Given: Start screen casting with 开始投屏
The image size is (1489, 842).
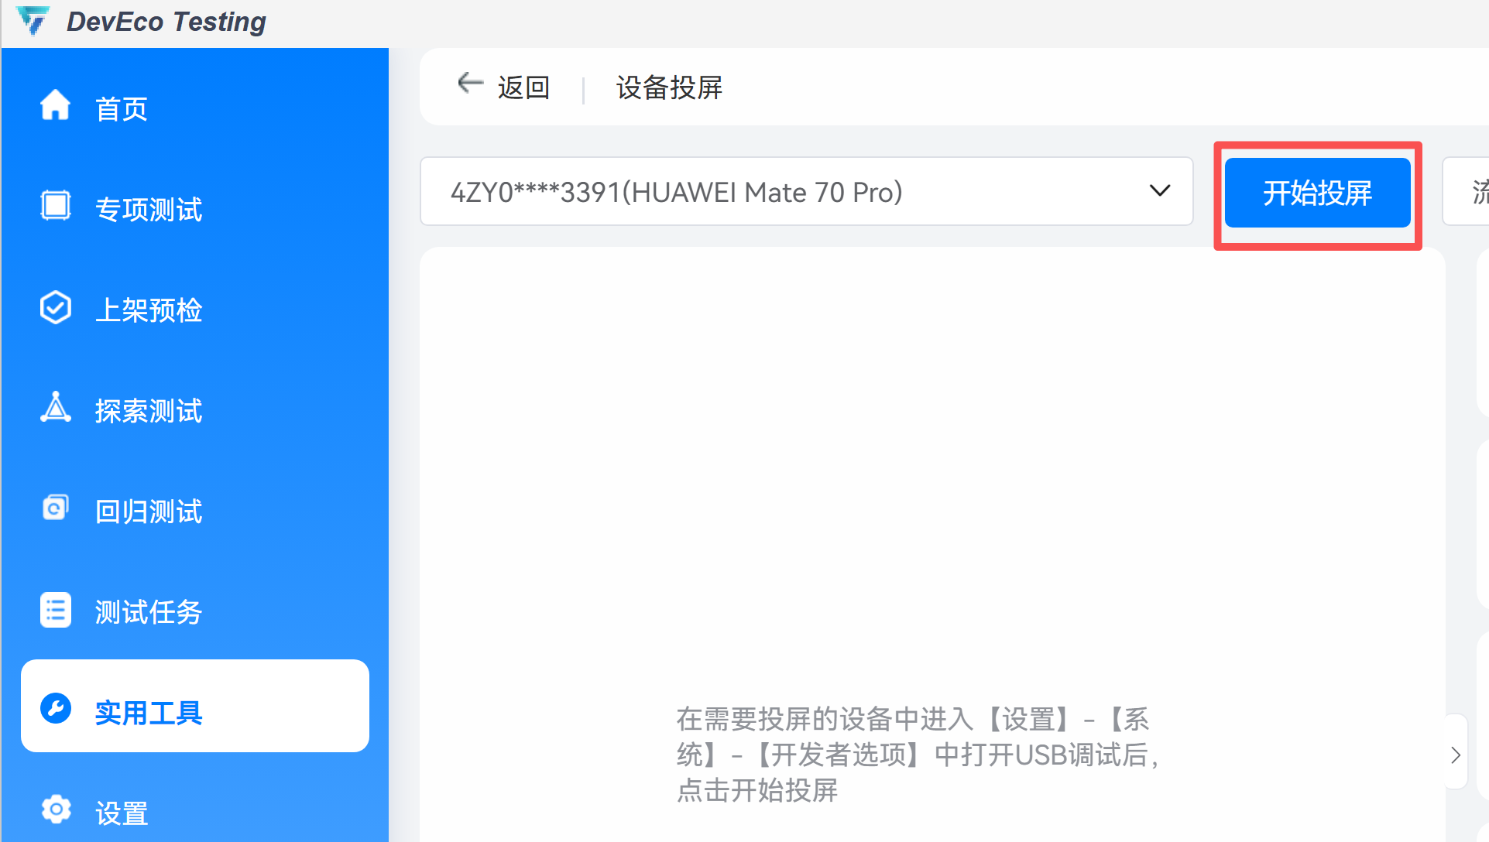Looking at the screenshot, I should 1317,193.
